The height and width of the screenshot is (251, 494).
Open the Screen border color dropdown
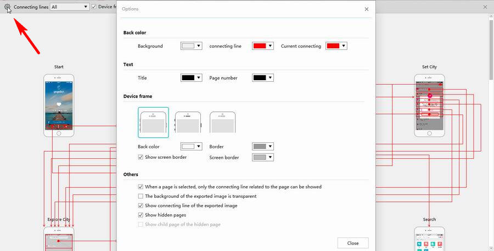click(263, 157)
